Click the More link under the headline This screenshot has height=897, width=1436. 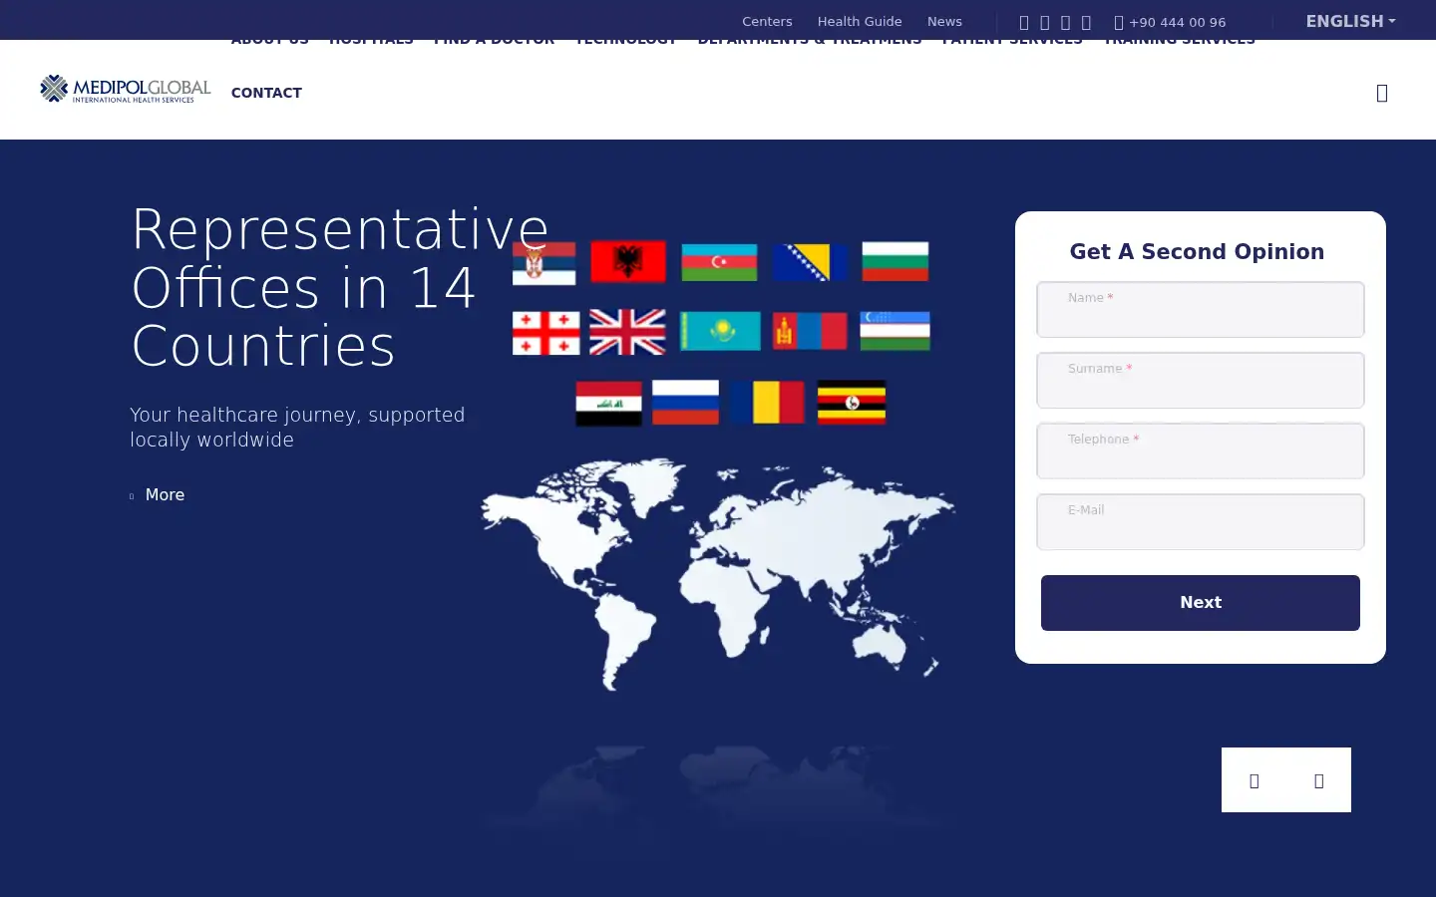point(158,494)
